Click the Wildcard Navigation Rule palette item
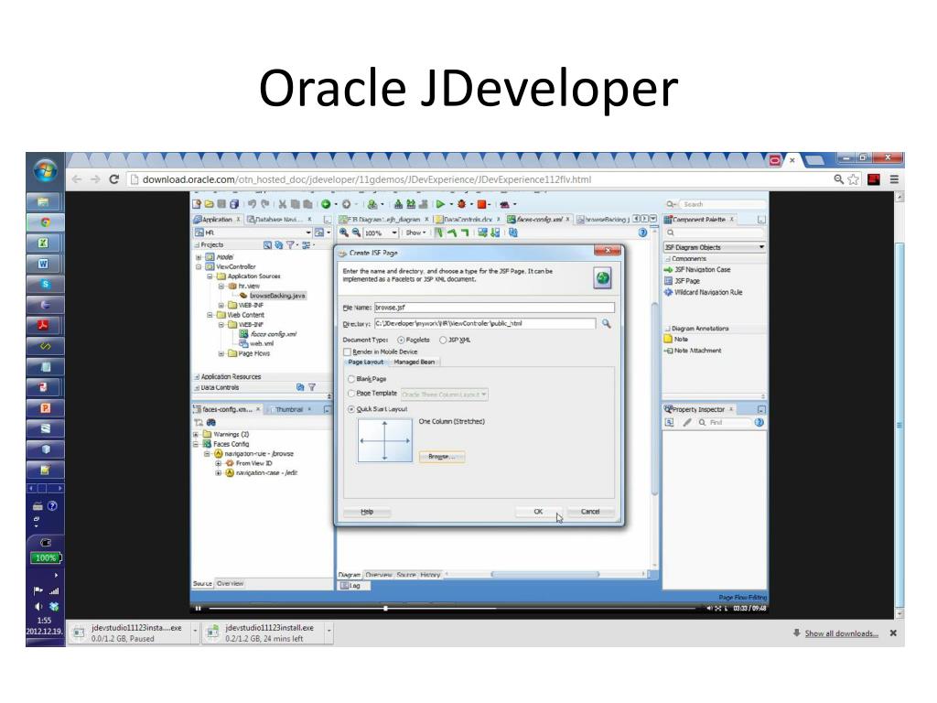The image size is (937, 703). (704, 292)
